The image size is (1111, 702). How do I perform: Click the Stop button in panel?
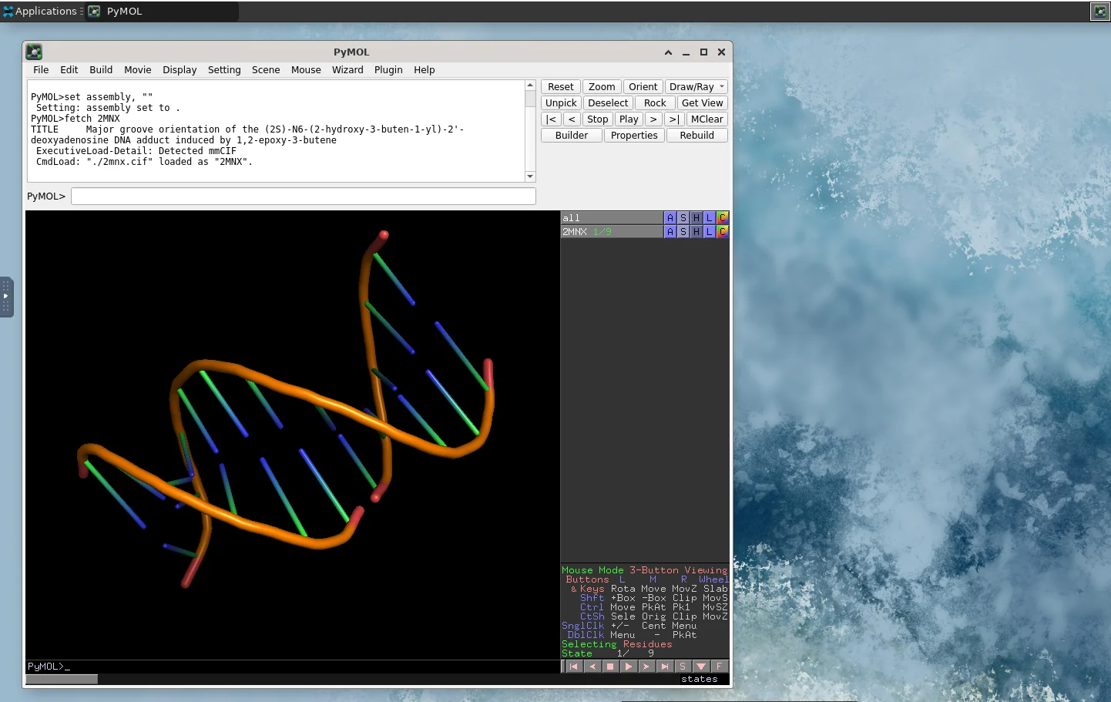pyautogui.click(x=598, y=119)
